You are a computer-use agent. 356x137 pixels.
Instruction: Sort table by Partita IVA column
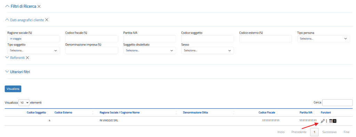point(306,112)
